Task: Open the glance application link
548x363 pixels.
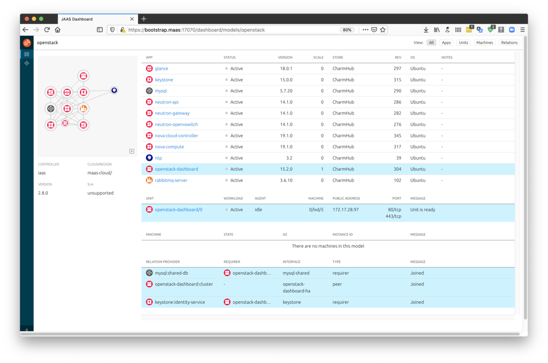Action: pos(161,68)
